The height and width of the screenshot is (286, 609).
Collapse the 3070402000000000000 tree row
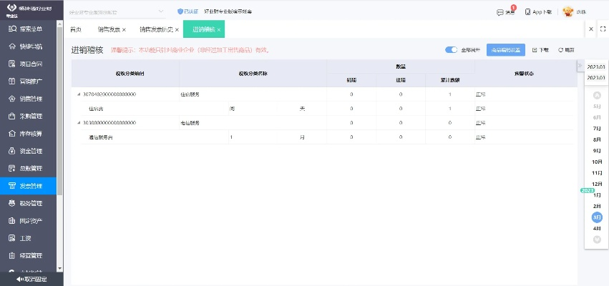[x=79, y=94]
